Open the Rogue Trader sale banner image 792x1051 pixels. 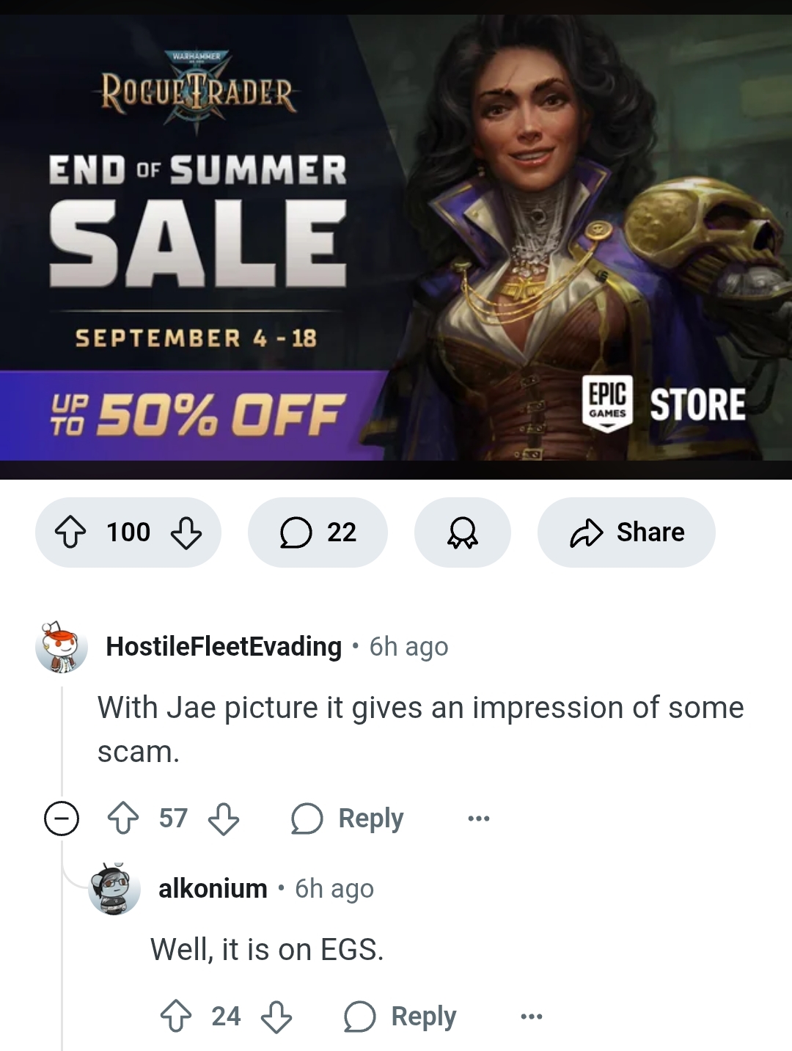point(396,238)
